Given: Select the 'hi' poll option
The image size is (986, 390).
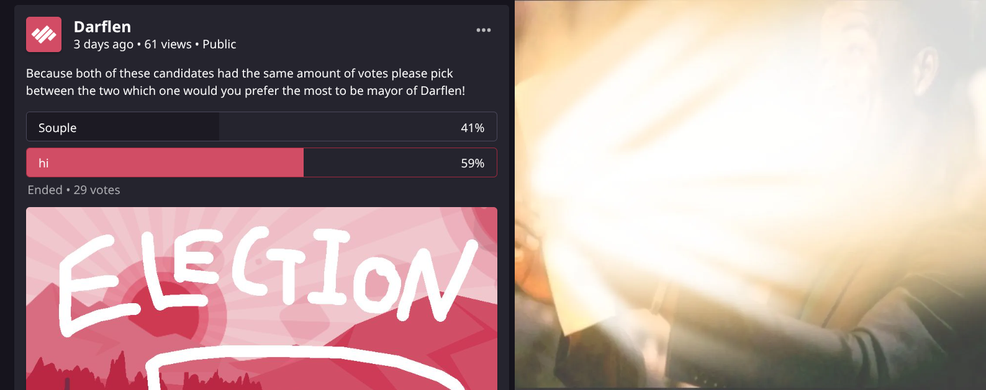Looking at the screenshot, I should (x=261, y=162).
